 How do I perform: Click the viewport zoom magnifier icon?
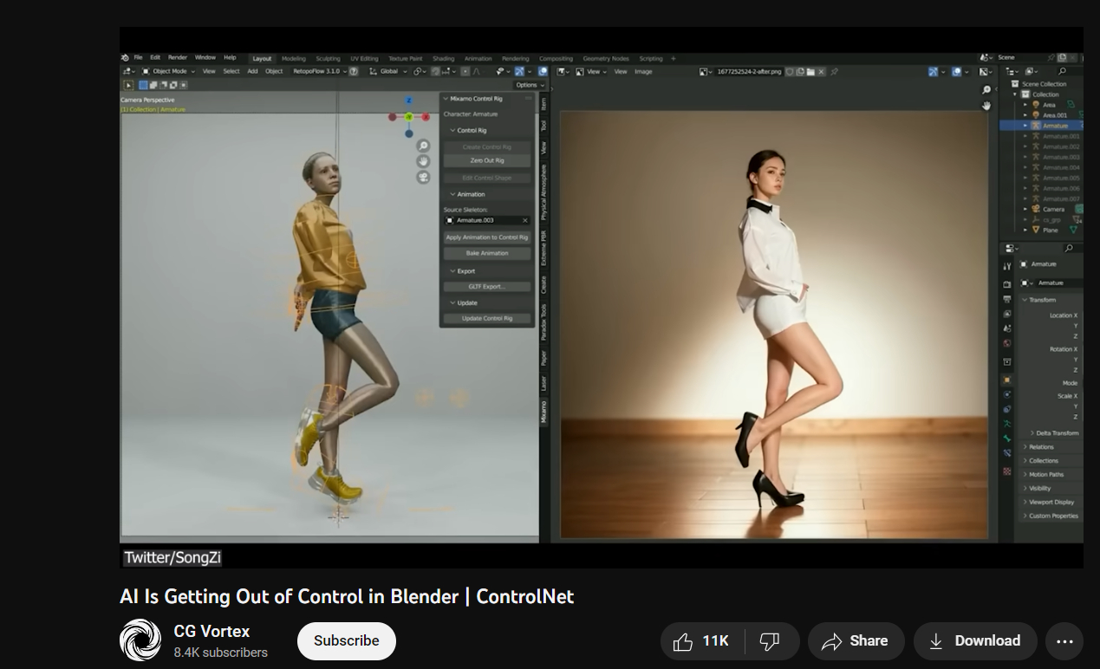423,146
